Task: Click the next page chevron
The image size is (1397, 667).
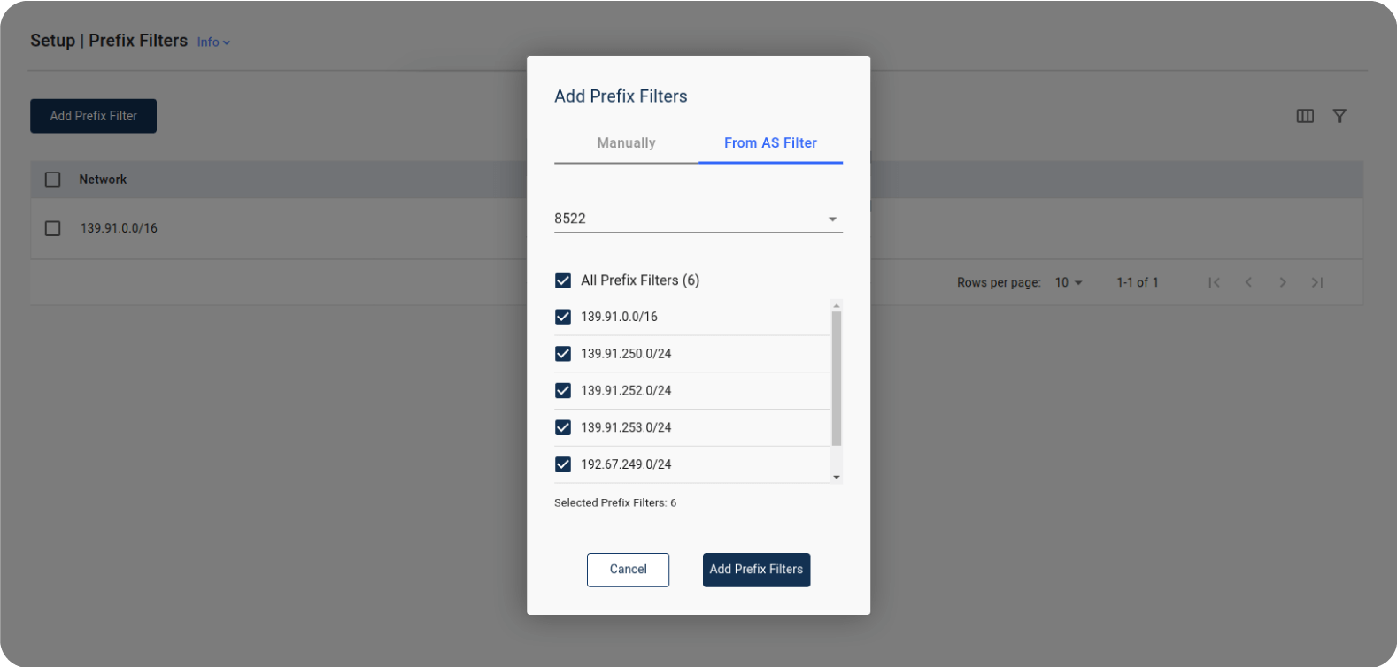Action: [1283, 282]
